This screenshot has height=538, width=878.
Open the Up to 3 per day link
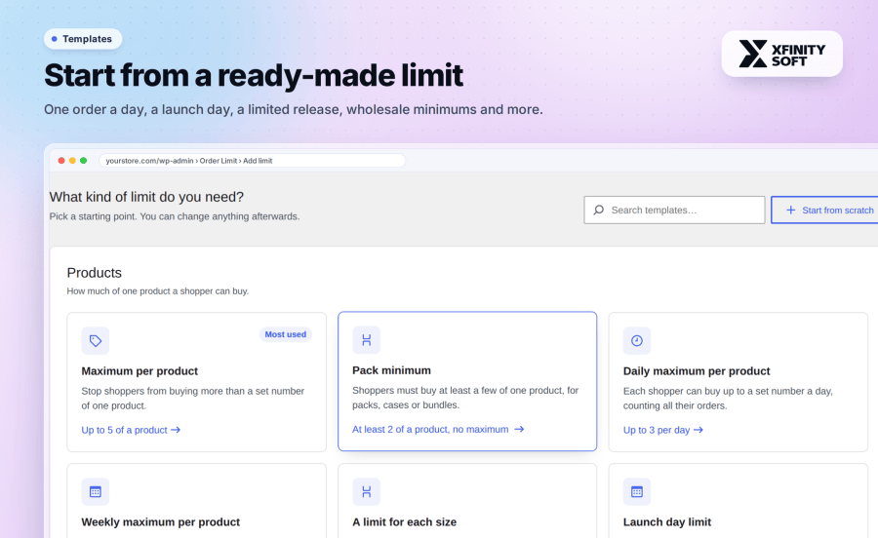pos(663,430)
